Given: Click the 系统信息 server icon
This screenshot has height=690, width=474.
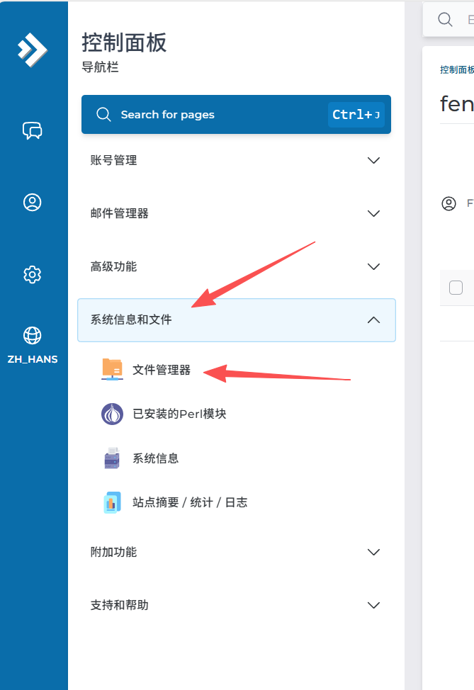Looking at the screenshot, I should pyautogui.click(x=112, y=458).
